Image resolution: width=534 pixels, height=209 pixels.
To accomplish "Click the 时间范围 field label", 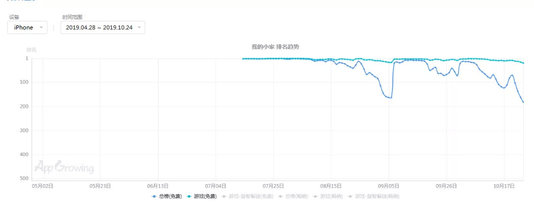I will tap(72, 17).
